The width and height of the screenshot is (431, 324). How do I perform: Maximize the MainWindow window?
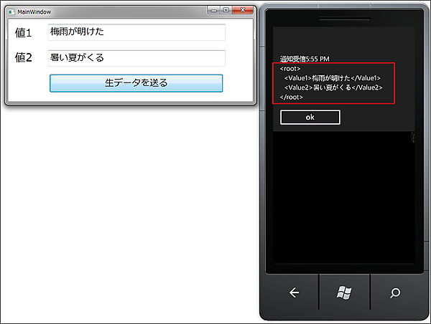226,10
